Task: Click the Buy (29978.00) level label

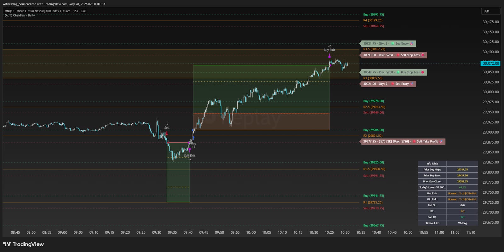Action: coord(374,101)
